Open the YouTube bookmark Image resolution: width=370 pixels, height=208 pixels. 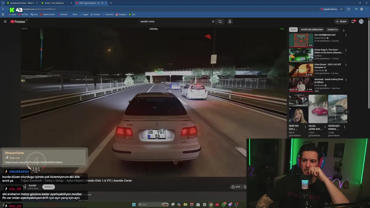[x=23, y=14]
